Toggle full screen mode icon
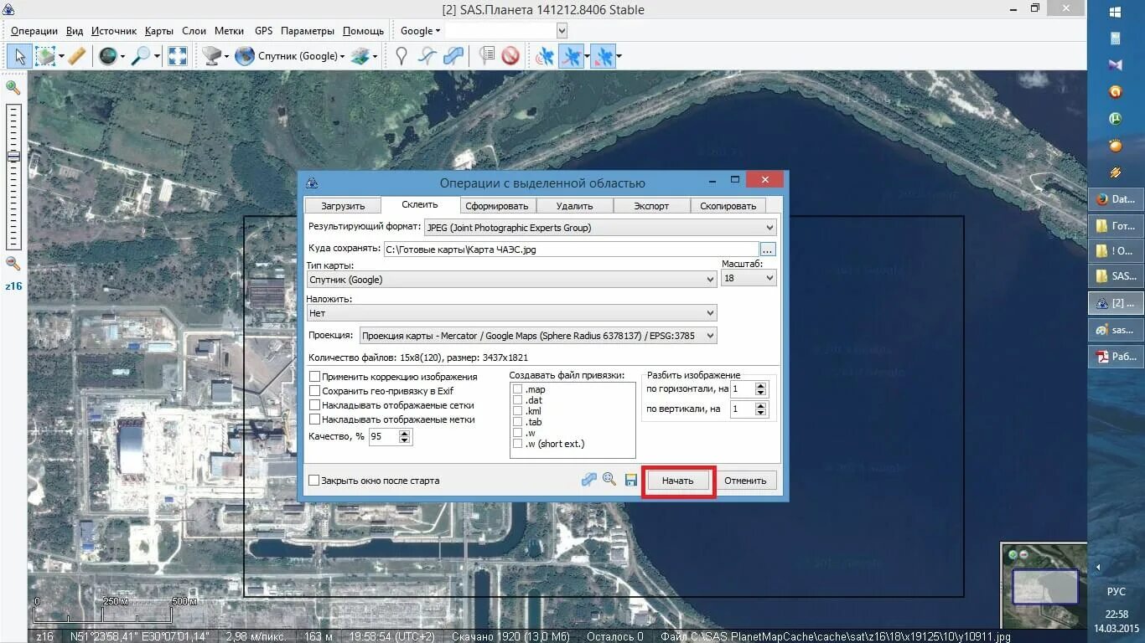This screenshot has width=1145, height=643. [178, 56]
